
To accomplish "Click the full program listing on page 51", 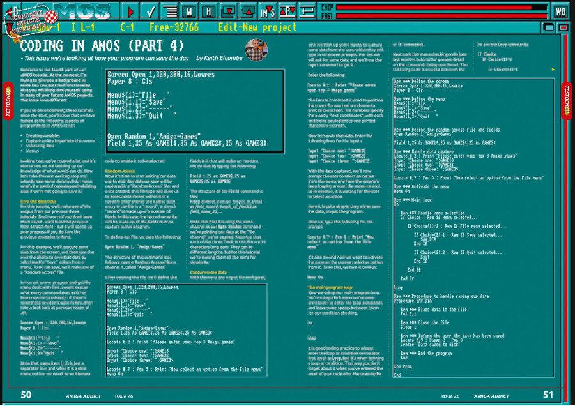I will 473,227.
